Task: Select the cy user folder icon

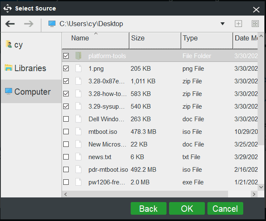Action: click(x=9, y=44)
